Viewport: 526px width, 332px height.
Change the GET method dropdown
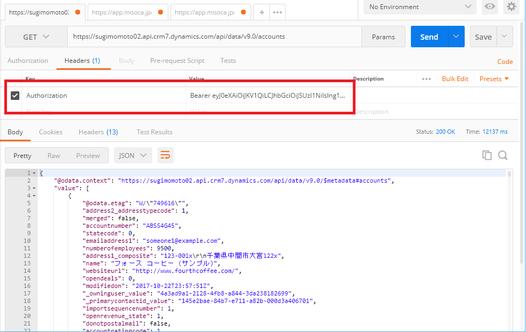(x=36, y=37)
